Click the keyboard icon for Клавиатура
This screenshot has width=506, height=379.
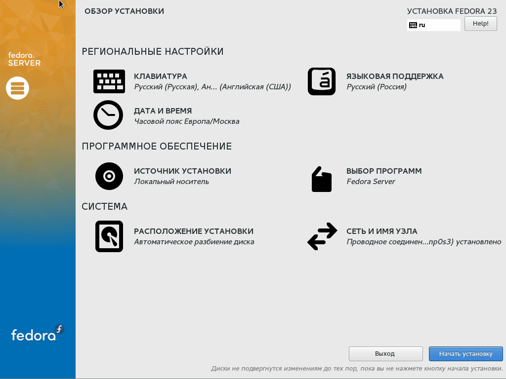[109, 81]
